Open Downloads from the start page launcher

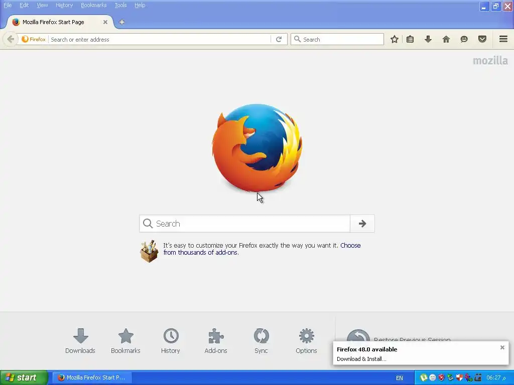point(80,341)
